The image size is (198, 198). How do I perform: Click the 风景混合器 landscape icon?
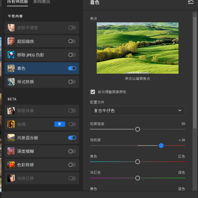[11, 138]
